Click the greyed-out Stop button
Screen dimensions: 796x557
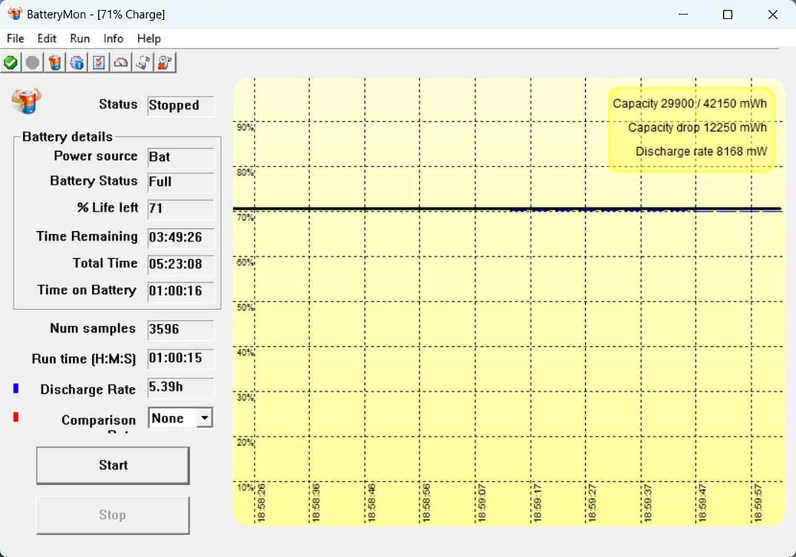113,515
